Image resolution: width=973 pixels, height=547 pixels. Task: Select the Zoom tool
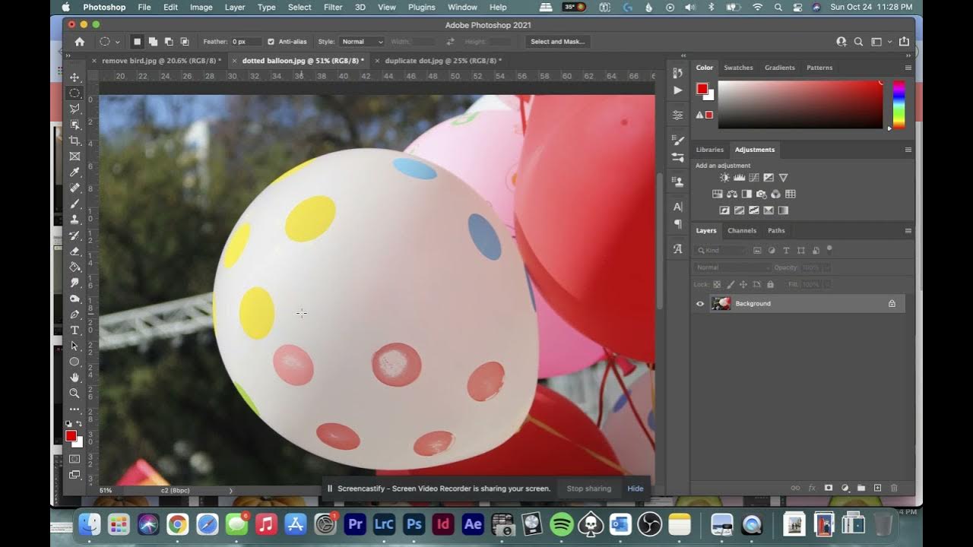(74, 394)
